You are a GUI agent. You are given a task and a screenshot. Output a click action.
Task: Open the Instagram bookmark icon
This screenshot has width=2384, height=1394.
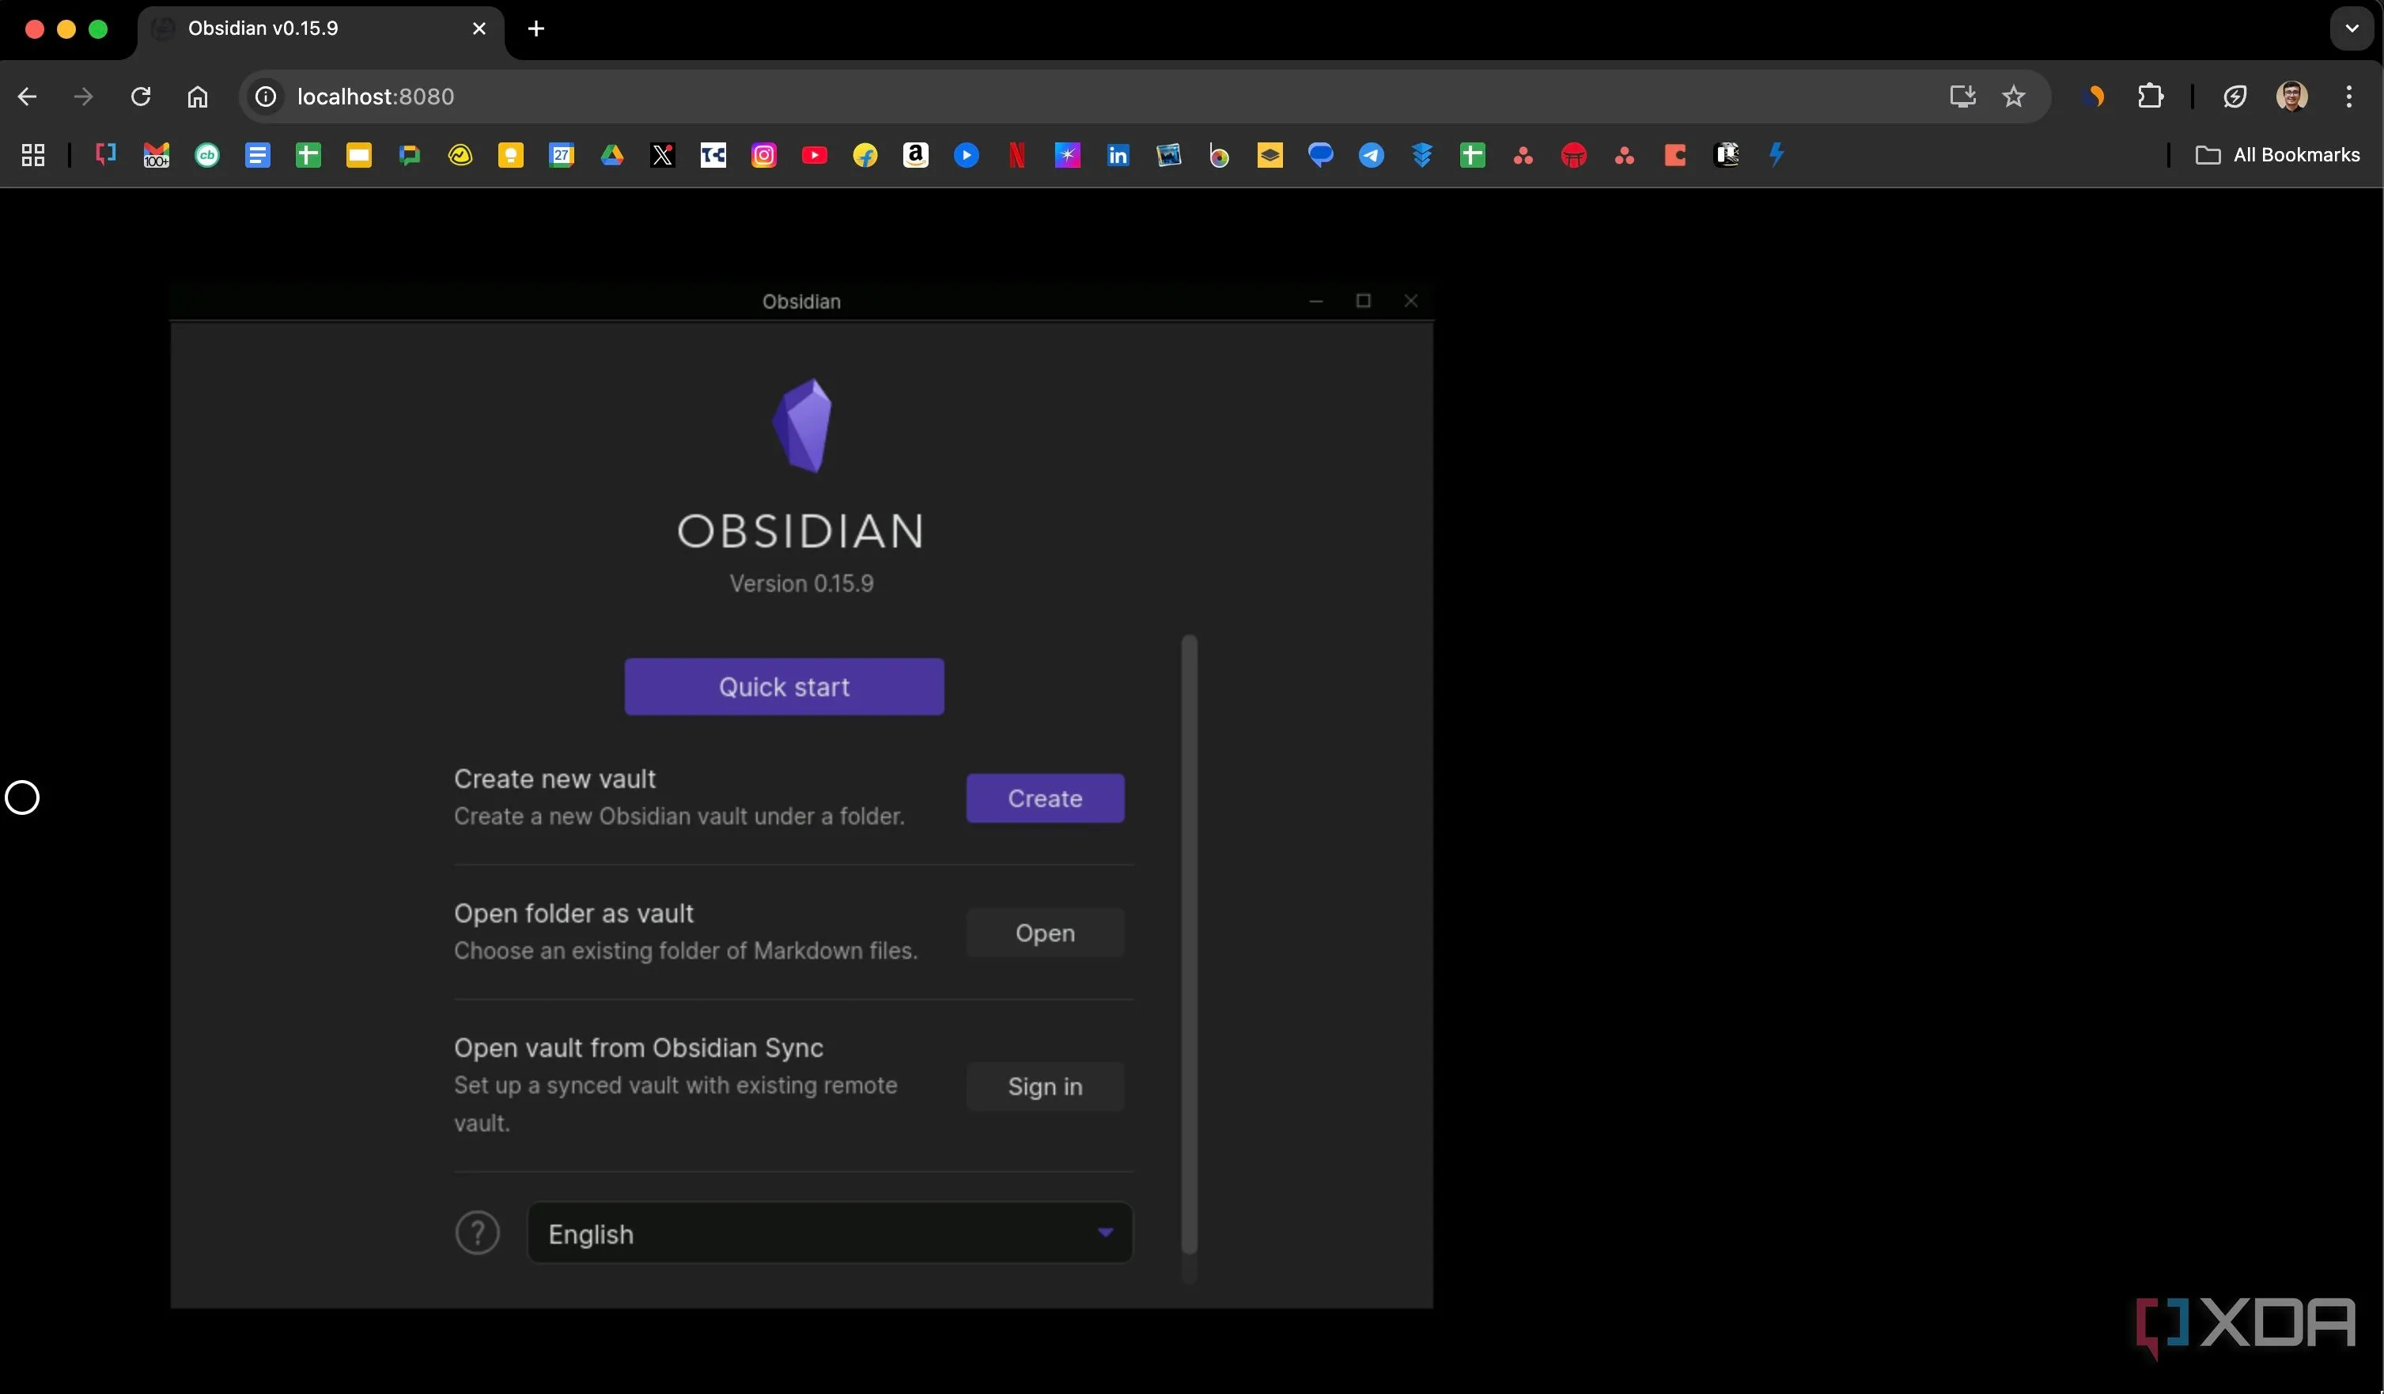(763, 154)
